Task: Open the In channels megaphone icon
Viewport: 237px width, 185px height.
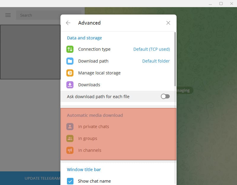Action: click(x=70, y=150)
